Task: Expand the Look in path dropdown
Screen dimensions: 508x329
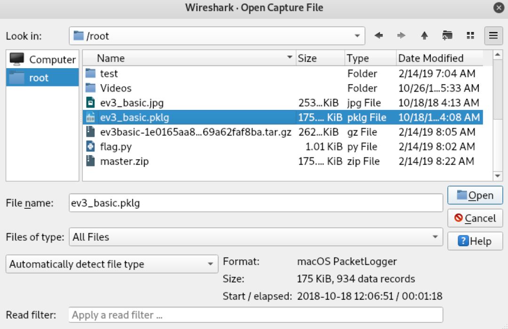Action: 357,36
